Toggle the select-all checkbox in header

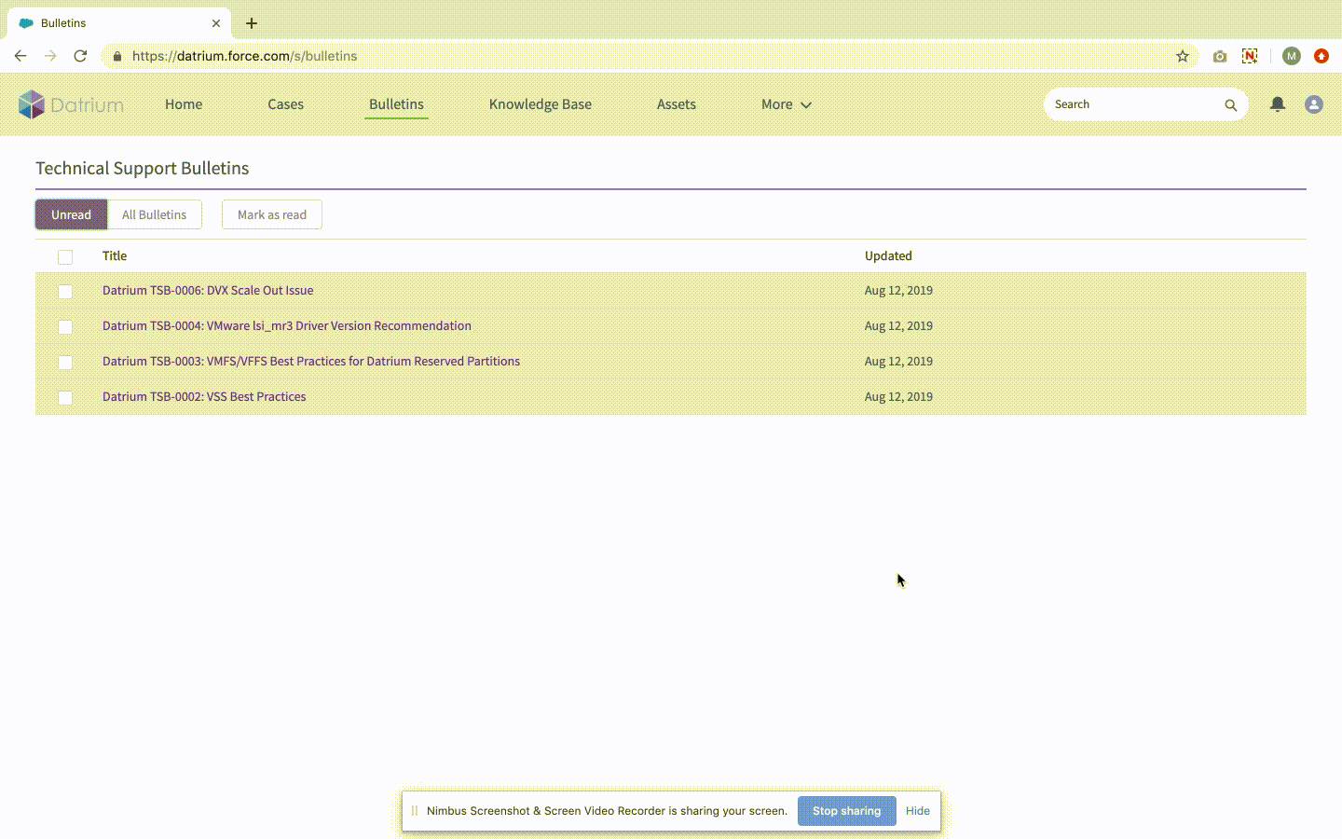(x=65, y=256)
